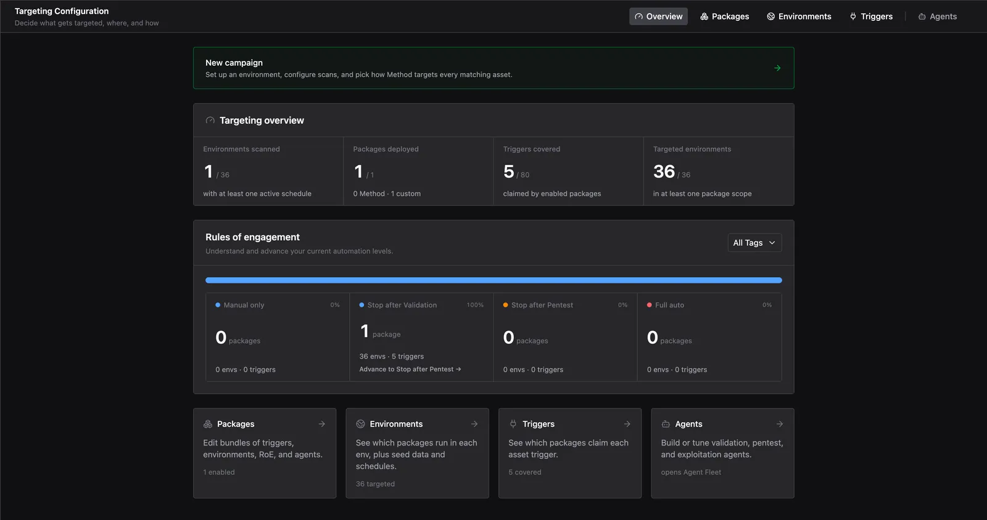Click 'opens Agent Fleet' text
The width and height of the screenshot is (987, 520).
pos(691,472)
